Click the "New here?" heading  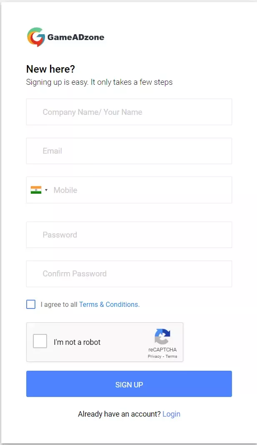tap(50, 69)
